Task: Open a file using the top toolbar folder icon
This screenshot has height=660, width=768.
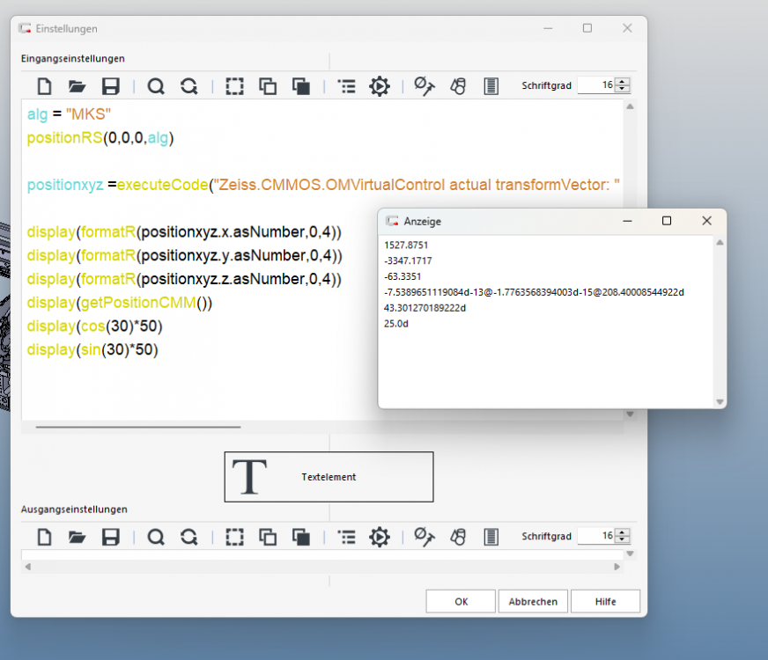Action: (77, 86)
